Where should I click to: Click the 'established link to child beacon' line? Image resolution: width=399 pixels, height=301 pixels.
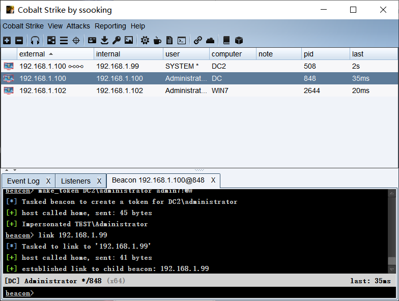107,268
